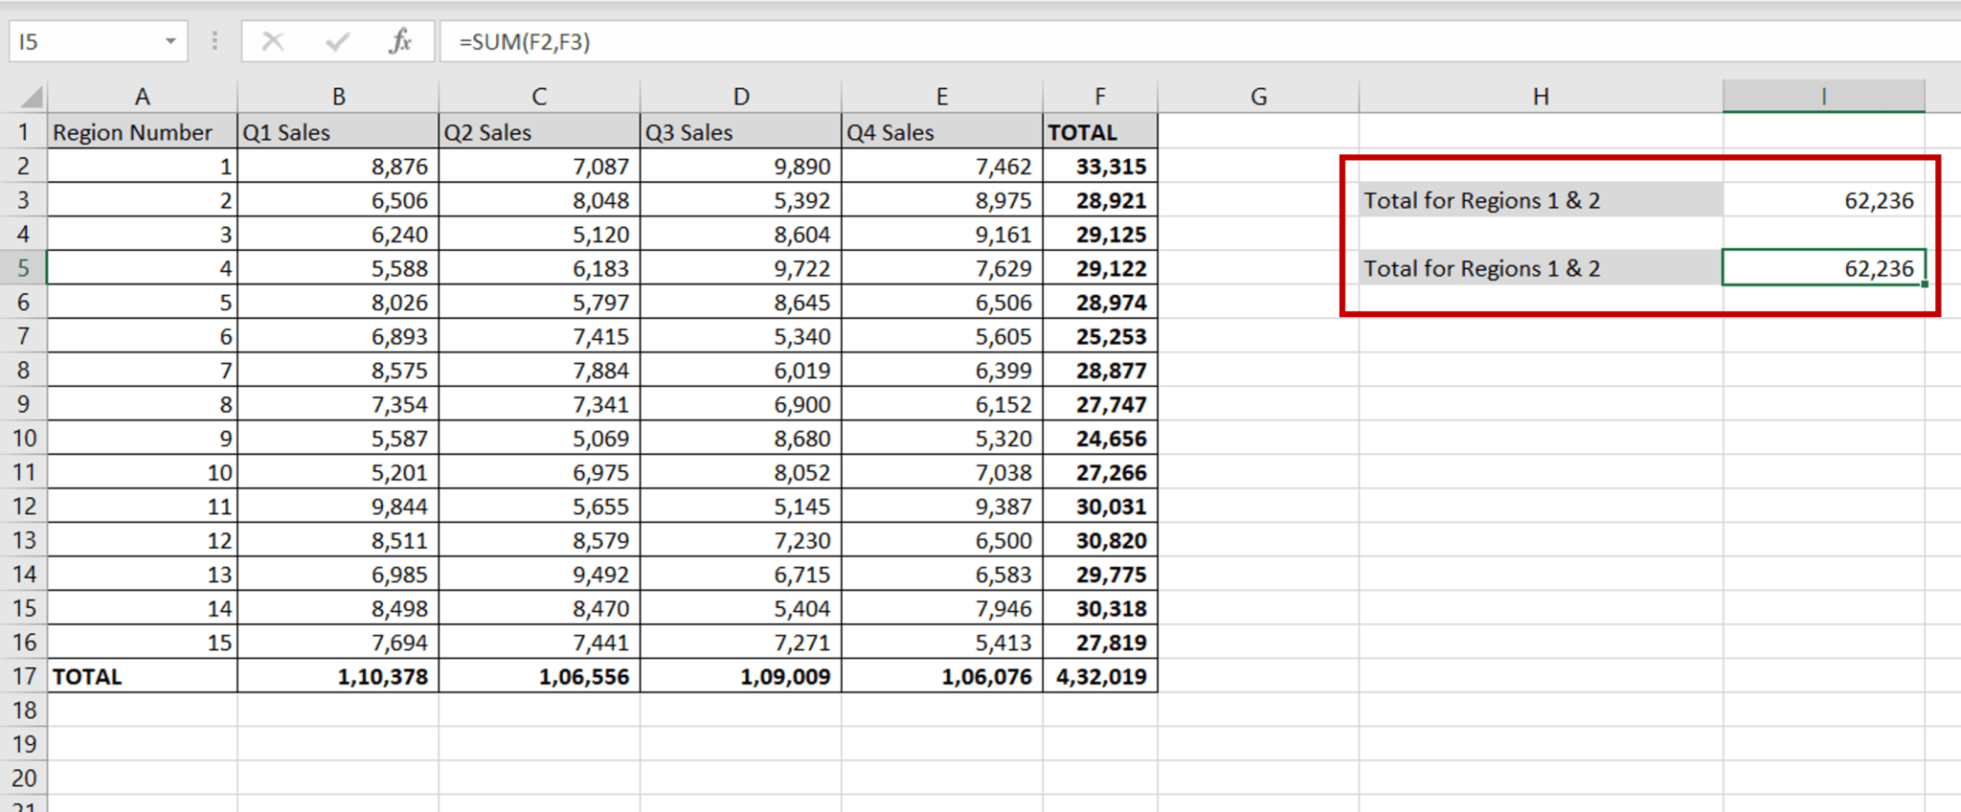Click Total for Regions 1 & 2 in row 3
This screenshot has width=1961, height=812.
(x=1541, y=200)
